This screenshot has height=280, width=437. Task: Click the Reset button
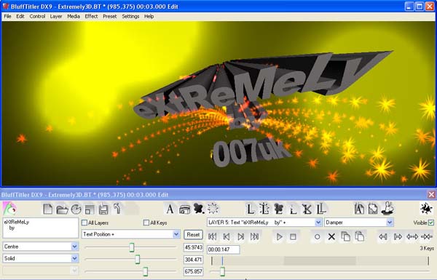[x=193, y=235]
